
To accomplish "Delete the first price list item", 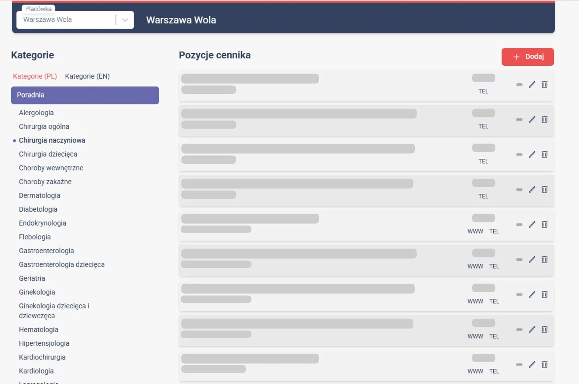I will [x=544, y=85].
